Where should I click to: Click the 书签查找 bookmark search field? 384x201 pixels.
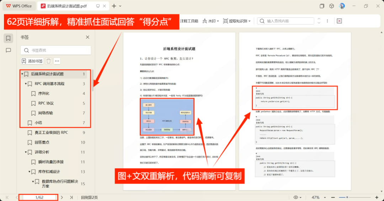tap(56, 50)
